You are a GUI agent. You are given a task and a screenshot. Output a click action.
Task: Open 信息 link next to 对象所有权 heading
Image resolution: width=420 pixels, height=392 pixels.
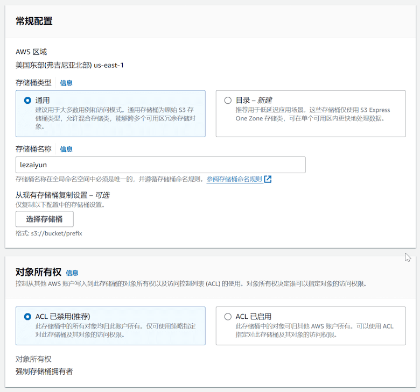[x=72, y=273]
